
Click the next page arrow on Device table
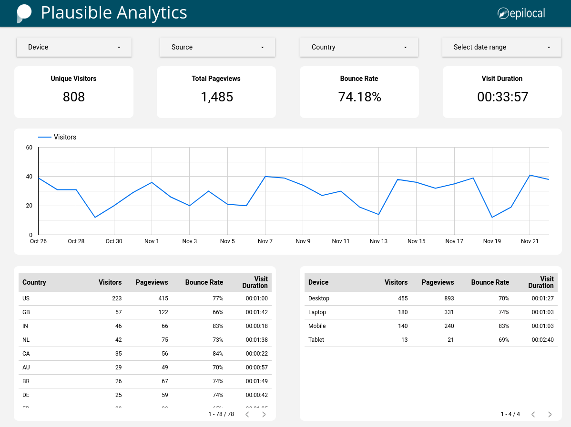tap(550, 414)
